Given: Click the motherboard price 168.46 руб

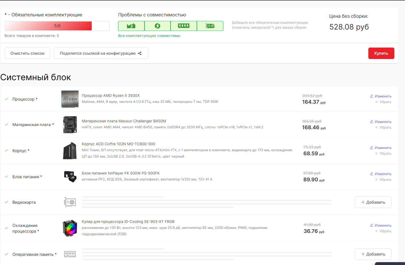Looking at the screenshot, I should (314, 127).
